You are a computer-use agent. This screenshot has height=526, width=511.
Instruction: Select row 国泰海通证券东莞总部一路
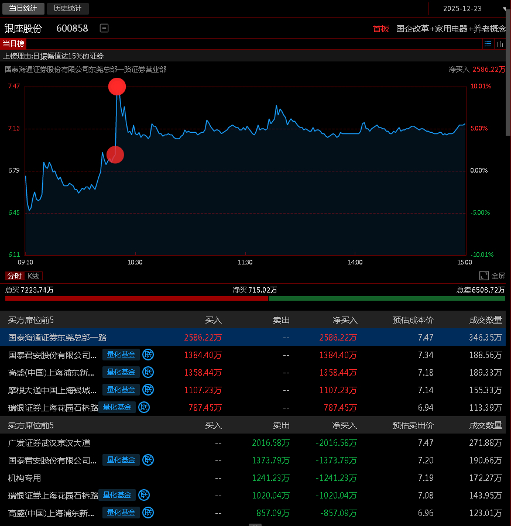coord(253,337)
